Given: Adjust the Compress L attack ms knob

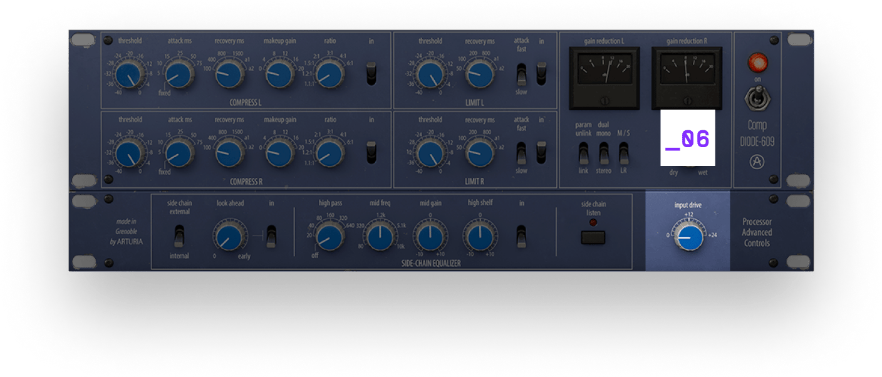Looking at the screenshot, I should (180, 75).
